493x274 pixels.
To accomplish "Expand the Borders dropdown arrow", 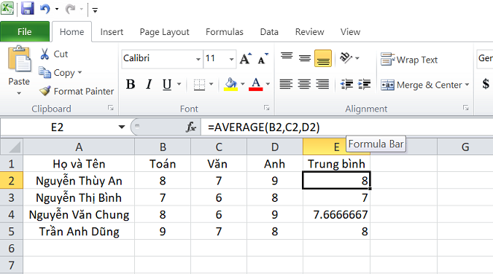I will tap(211, 84).
